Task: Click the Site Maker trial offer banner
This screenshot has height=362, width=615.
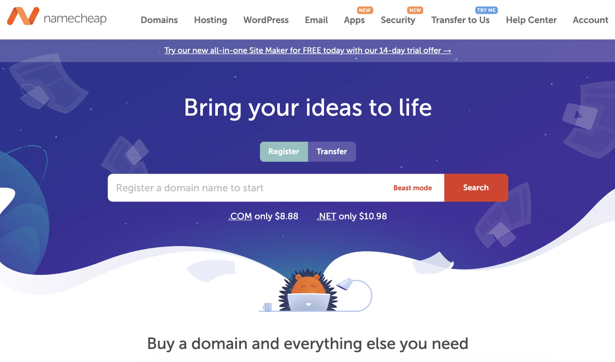Action: (307, 50)
